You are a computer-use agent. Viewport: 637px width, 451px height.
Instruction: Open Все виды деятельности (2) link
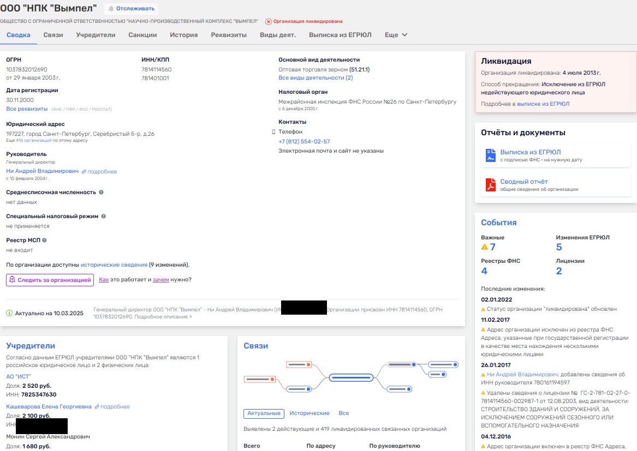point(315,77)
